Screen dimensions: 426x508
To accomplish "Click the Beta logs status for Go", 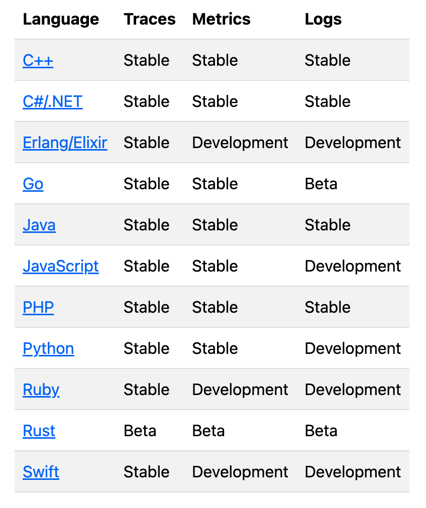I will (x=321, y=184).
